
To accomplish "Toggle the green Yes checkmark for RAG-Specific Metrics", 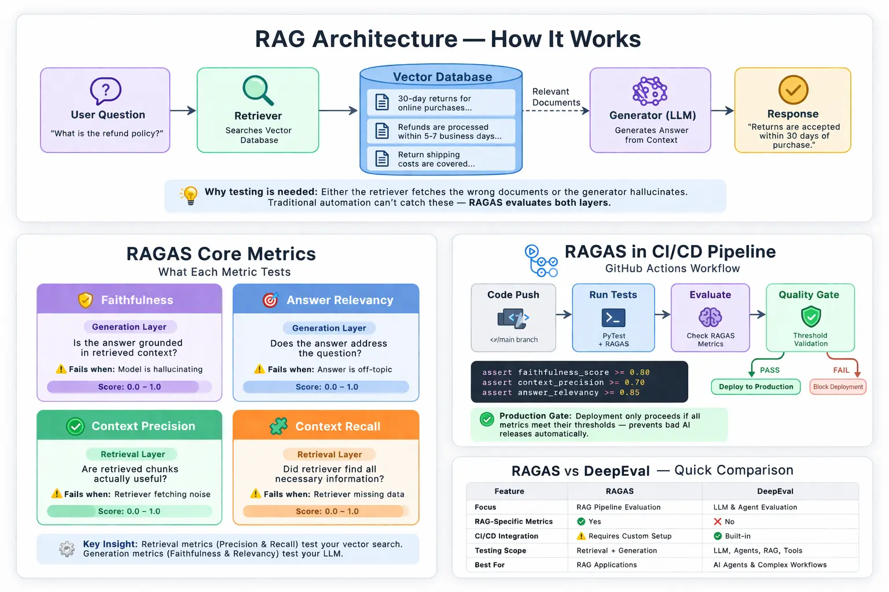I will pos(581,521).
